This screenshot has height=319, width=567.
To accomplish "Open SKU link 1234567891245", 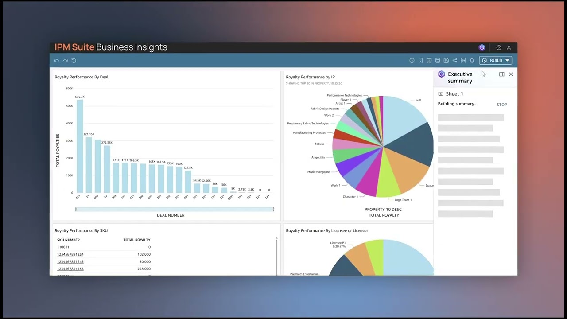I will click(x=70, y=261).
